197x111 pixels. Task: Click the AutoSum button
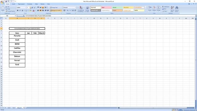[166, 7]
